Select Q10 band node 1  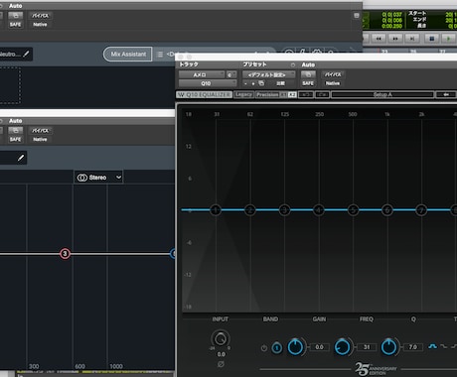pyautogui.click(x=216, y=209)
